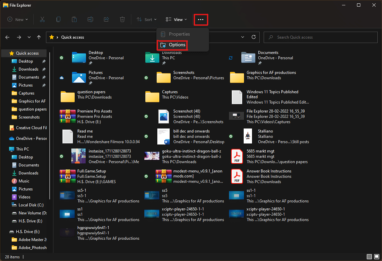Select the instasize_1711280128073 thumbnail

[x=78, y=156]
